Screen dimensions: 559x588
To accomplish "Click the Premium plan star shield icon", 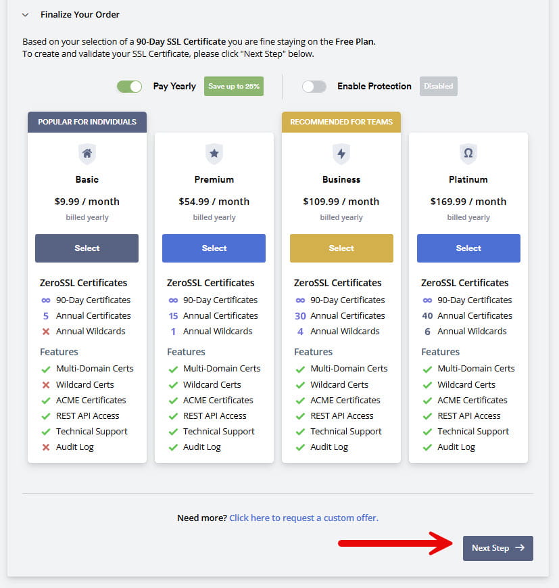I will click(x=214, y=154).
